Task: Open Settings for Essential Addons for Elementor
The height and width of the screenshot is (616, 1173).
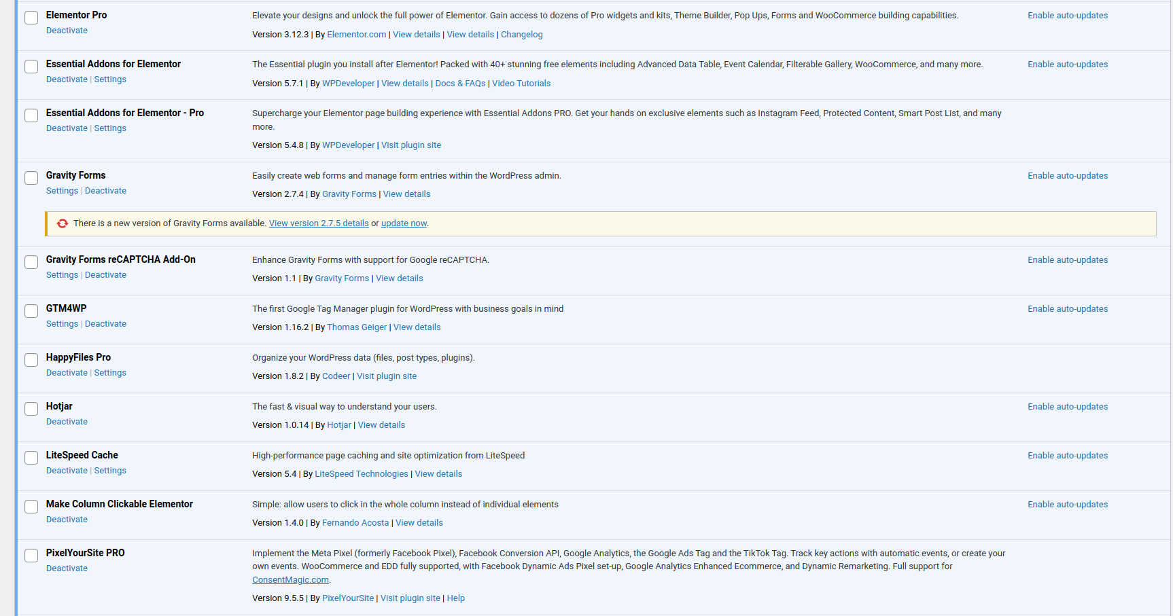Action: coord(110,79)
